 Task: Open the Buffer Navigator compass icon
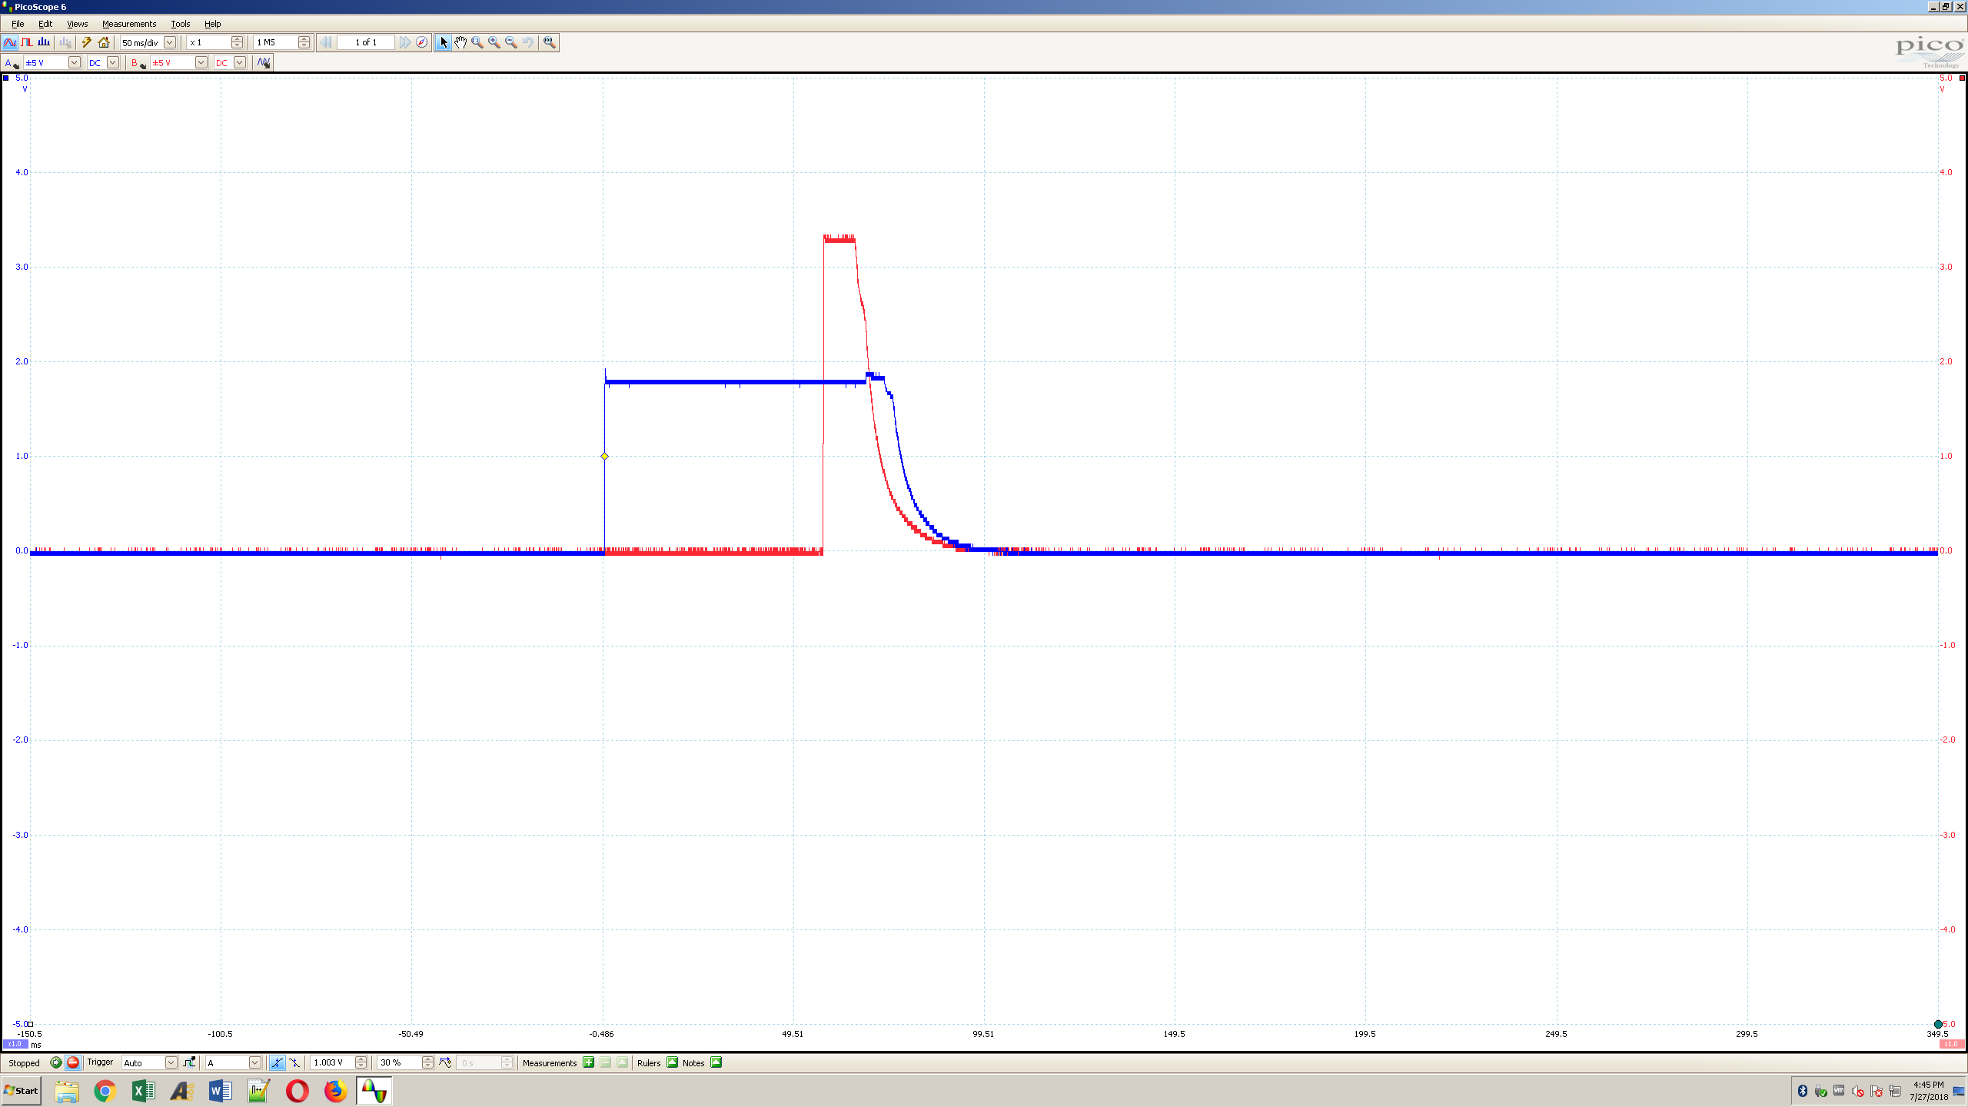421,42
